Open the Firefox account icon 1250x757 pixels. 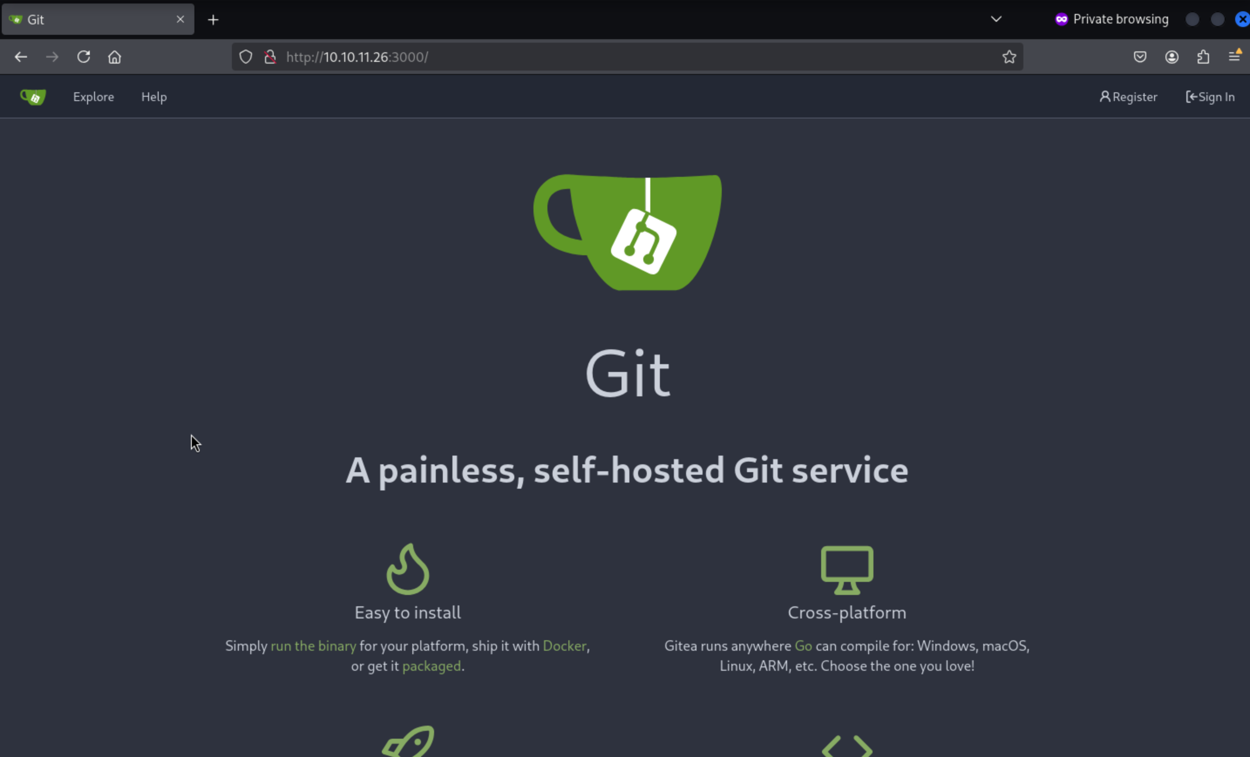pos(1172,57)
